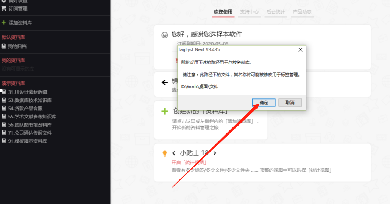Image resolution: width=390 pixels, height=204 pixels.
Task: Select 添加资料库 in sidebar
Action: (20, 23)
